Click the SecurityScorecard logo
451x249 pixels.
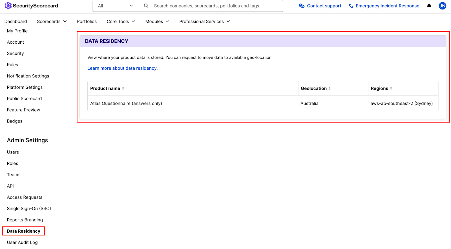31,6
